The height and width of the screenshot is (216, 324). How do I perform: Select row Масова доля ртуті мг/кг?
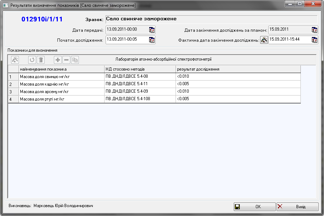(62, 99)
